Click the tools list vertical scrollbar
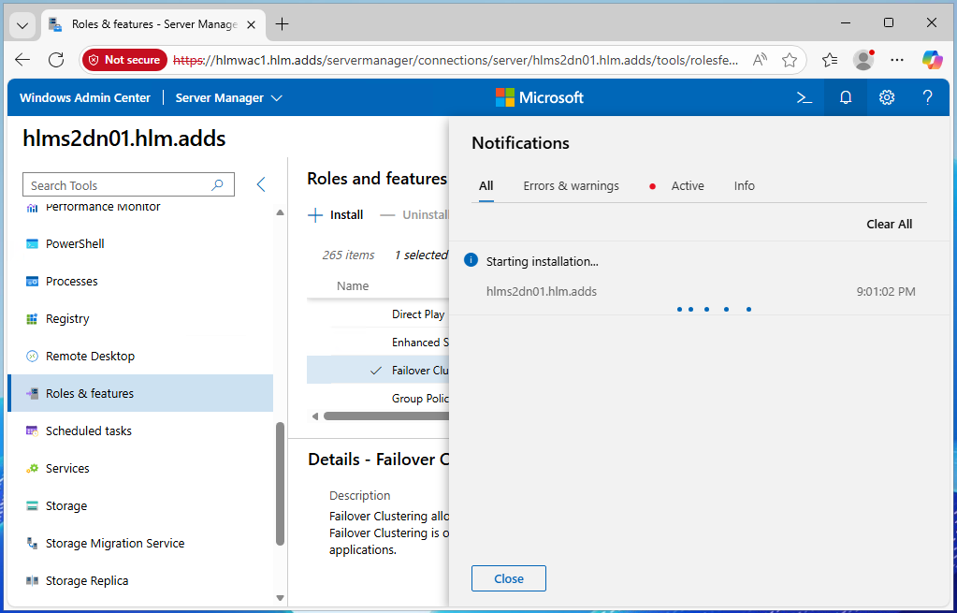 pos(280,483)
